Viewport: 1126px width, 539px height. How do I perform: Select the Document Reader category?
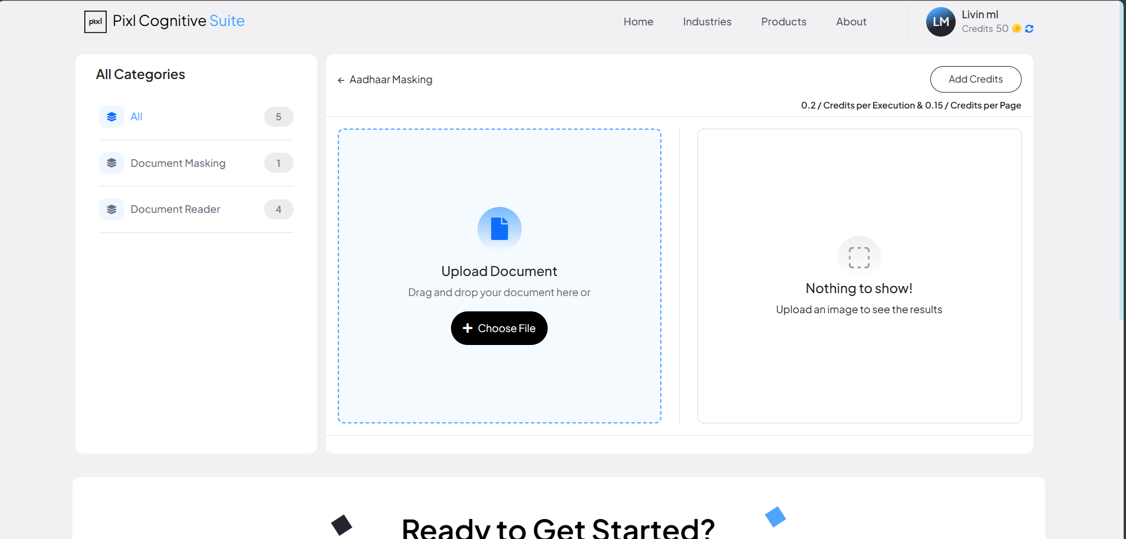coord(175,209)
